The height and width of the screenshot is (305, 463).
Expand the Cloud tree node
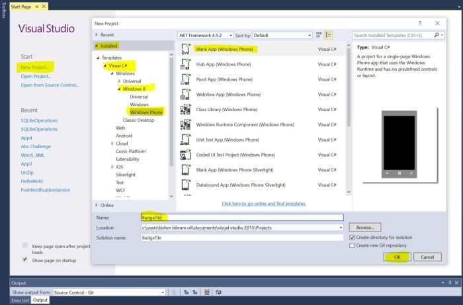pos(112,144)
